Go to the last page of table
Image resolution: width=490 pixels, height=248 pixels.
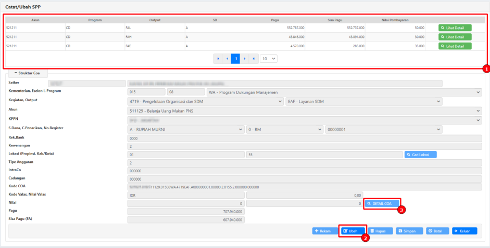pyautogui.click(x=254, y=59)
